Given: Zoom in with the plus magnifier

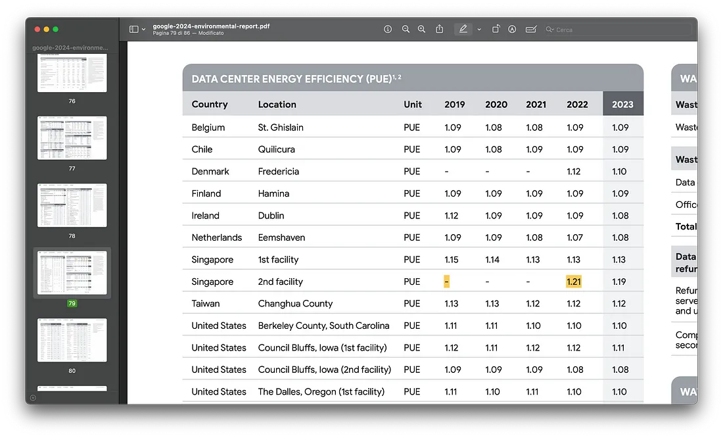Looking at the screenshot, I should tap(421, 29).
